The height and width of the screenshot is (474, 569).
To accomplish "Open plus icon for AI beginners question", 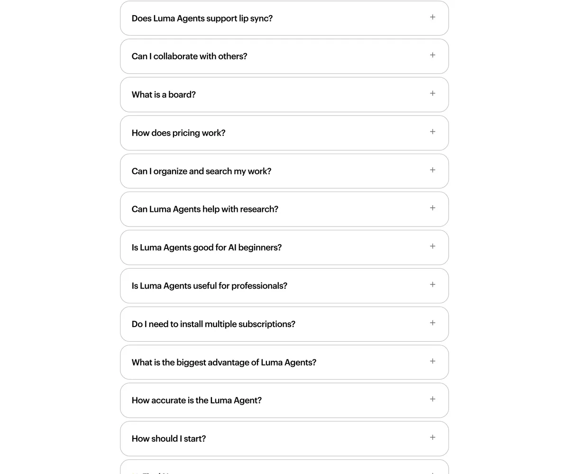I will pyautogui.click(x=432, y=246).
